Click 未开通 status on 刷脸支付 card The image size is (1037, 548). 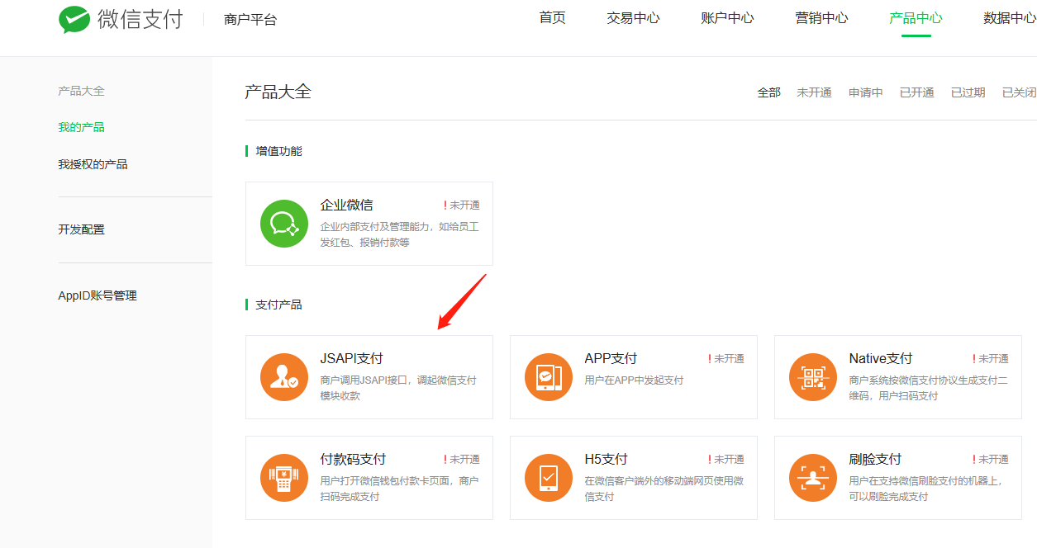(x=991, y=460)
